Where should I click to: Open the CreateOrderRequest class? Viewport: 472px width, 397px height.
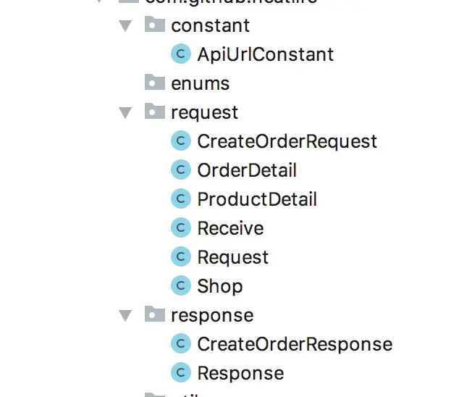click(287, 141)
